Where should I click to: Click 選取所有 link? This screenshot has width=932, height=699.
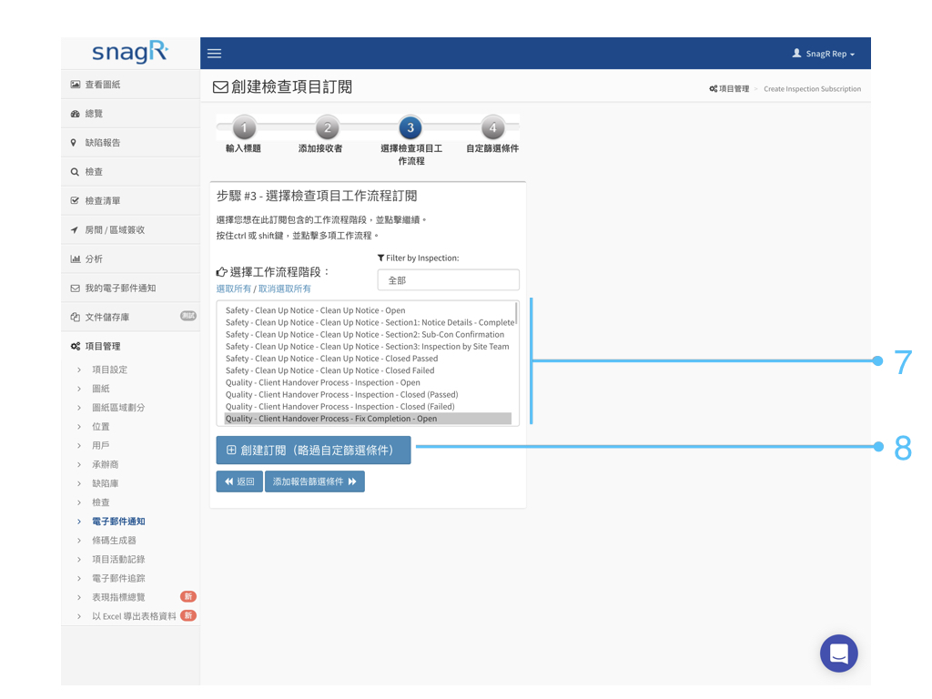pos(234,289)
